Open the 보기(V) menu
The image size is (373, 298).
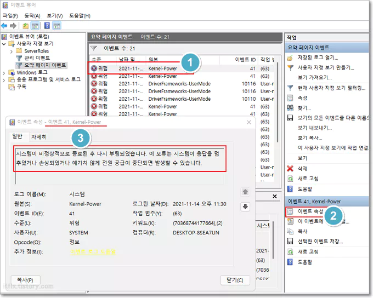click(x=55, y=16)
